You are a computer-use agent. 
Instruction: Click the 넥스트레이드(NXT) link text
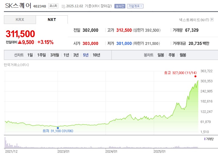pyautogui.click(x=194, y=20)
